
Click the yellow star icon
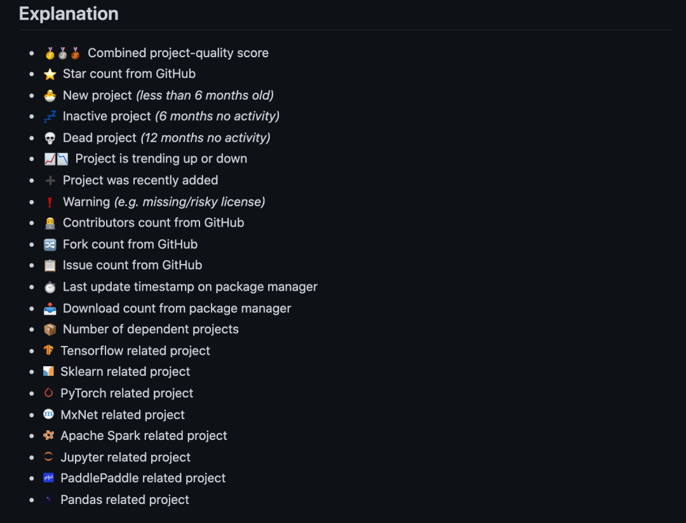(50, 74)
